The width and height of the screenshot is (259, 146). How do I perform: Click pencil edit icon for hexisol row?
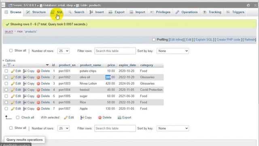pos(13,90)
